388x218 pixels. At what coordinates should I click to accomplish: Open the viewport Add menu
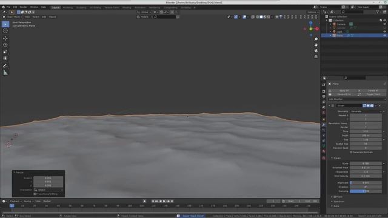[x=44, y=17]
